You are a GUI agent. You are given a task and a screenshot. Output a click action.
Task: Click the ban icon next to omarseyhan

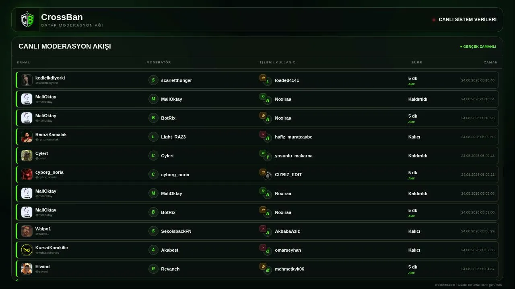[x=263, y=248]
